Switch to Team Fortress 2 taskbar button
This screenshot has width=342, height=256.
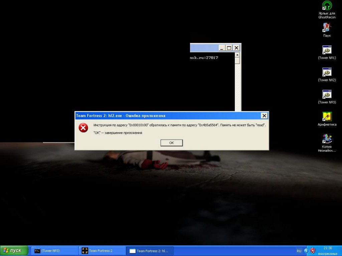coord(102,251)
